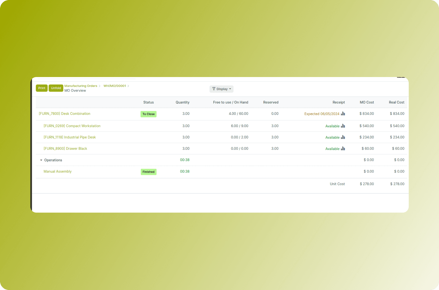Open WH/MO/00001 breadcrumb link
The width and height of the screenshot is (439, 290).
tap(115, 86)
